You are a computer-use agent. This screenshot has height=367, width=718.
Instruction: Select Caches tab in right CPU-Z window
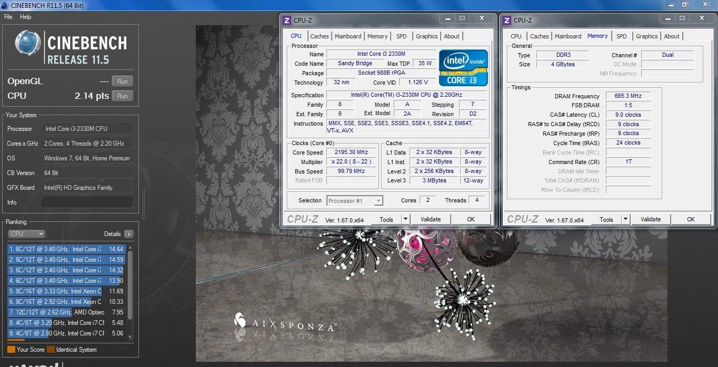tap(540, 36)
